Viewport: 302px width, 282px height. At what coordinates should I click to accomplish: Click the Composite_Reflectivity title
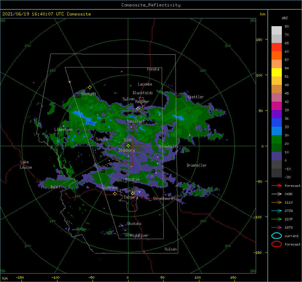tap(151, 5)
